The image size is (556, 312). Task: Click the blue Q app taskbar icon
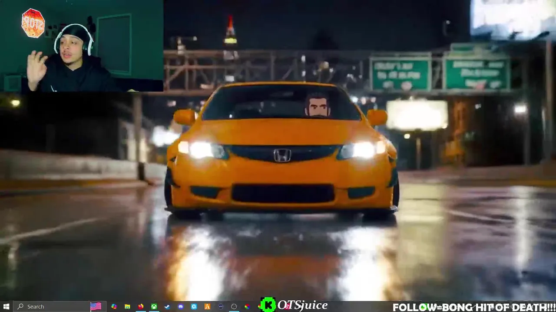tap(194, 306)
